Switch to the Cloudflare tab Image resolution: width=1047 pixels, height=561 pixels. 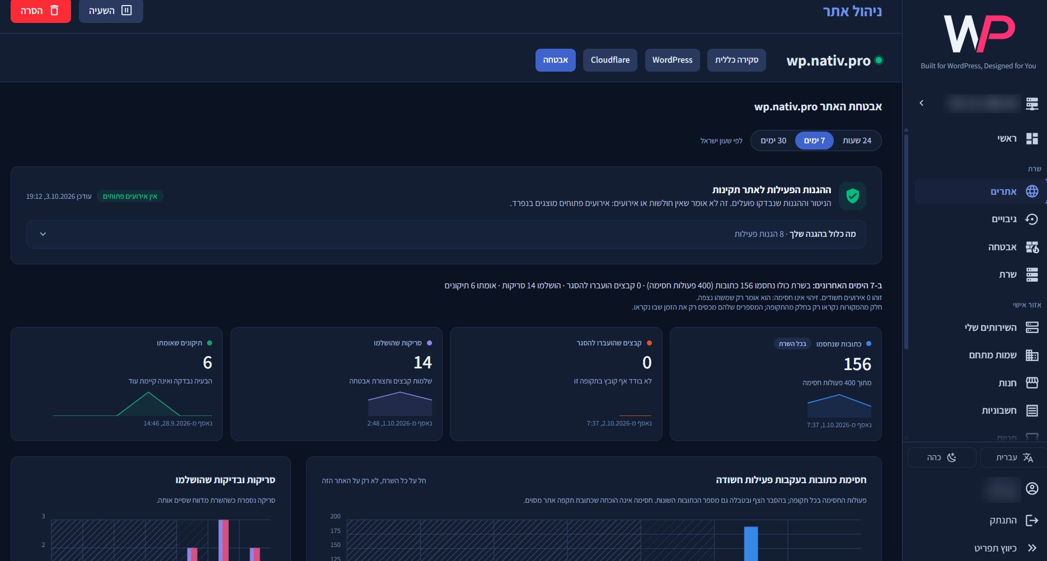(x=610, y=60)
